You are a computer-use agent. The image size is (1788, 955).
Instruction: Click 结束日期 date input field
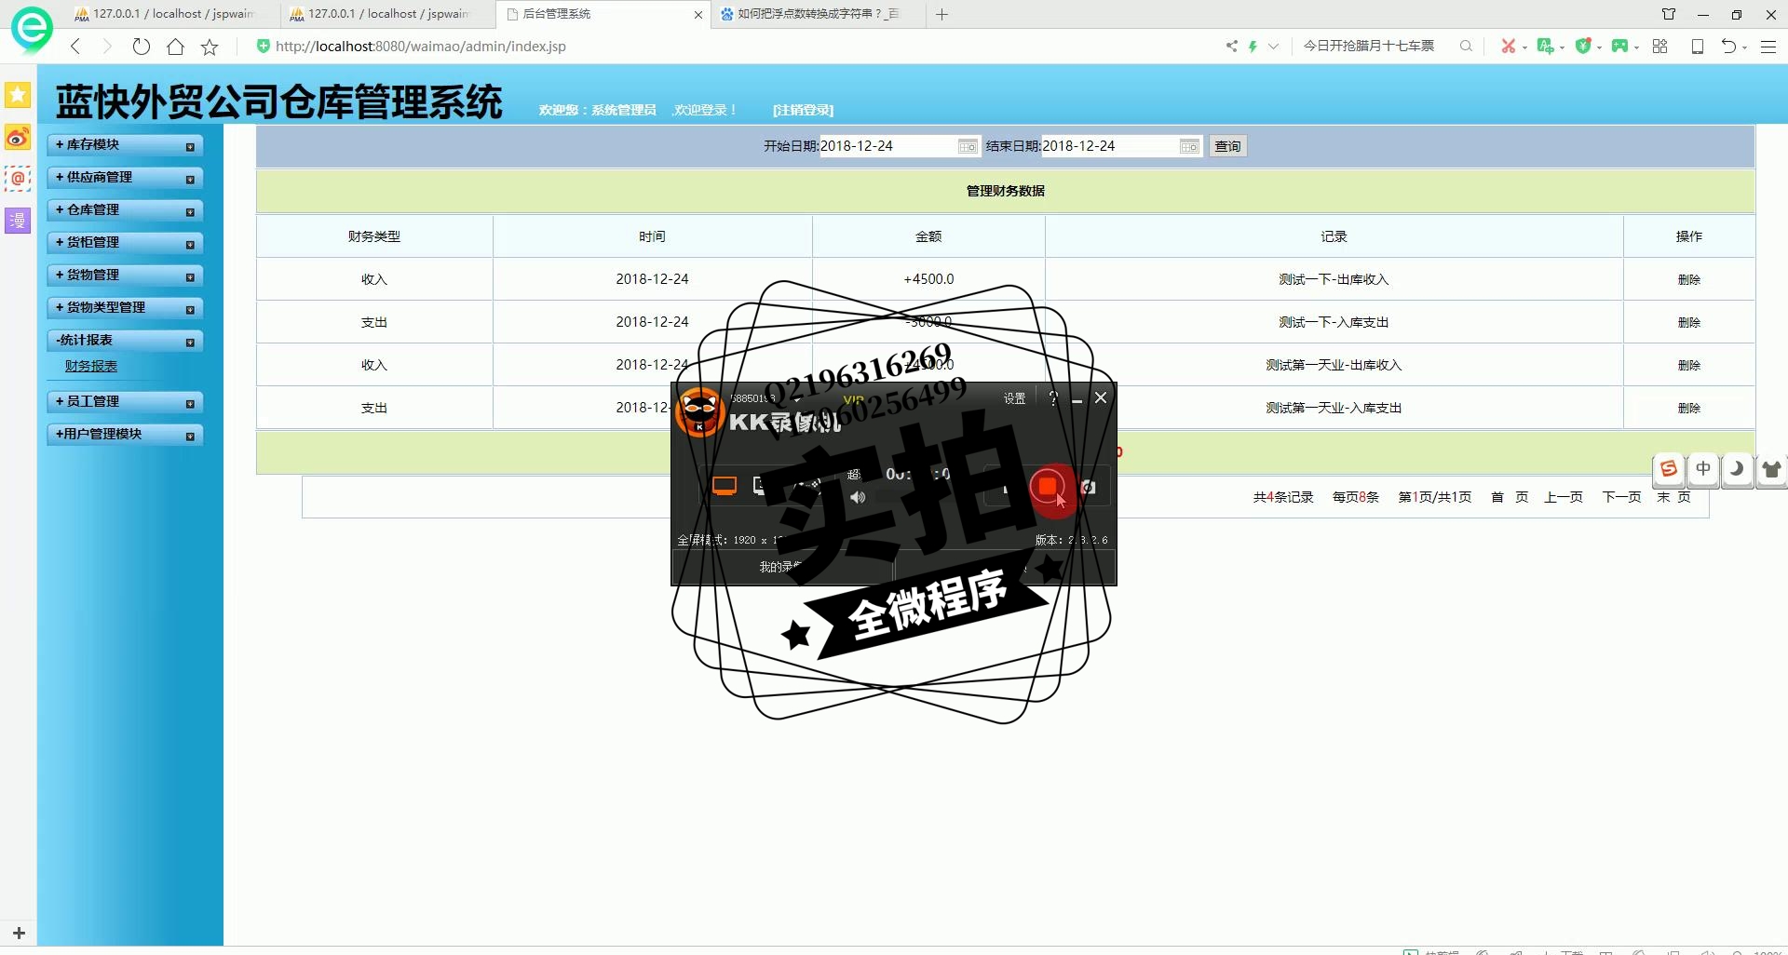[1121, 146]
